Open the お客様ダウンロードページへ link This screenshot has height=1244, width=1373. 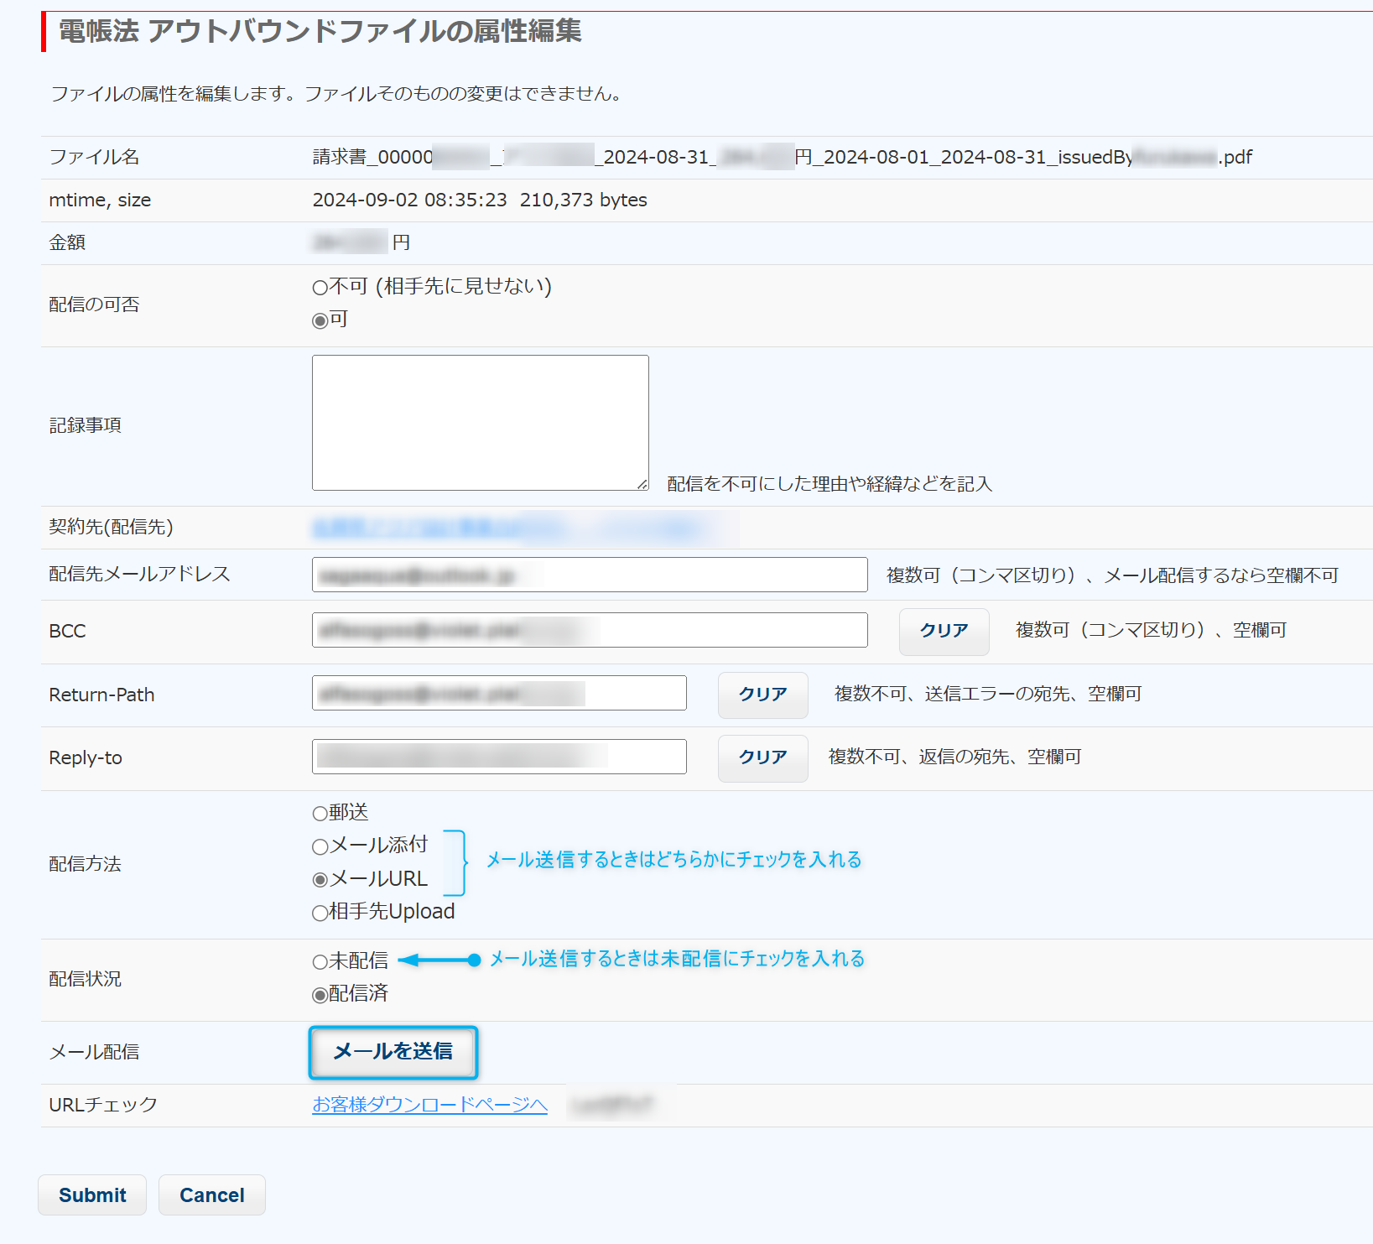(x=429, y=1106)
